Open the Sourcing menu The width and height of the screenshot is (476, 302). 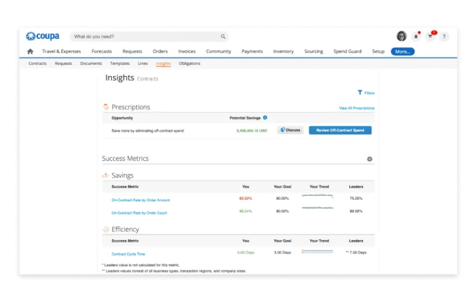(x=314, y=51)
